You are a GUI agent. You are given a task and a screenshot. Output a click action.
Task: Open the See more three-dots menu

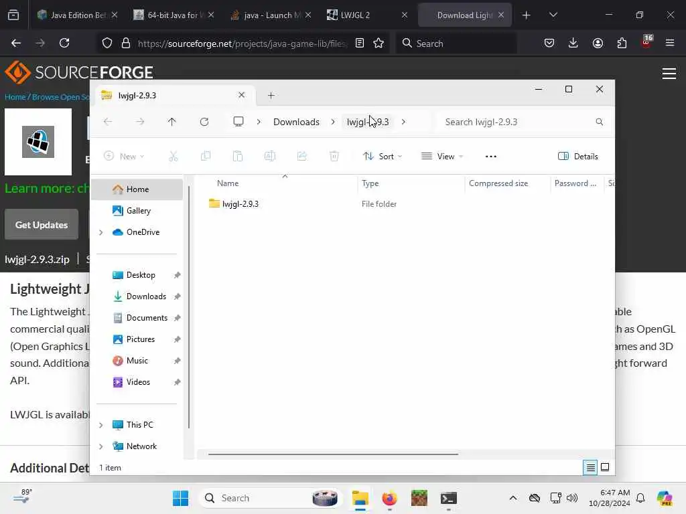point(491,157)
